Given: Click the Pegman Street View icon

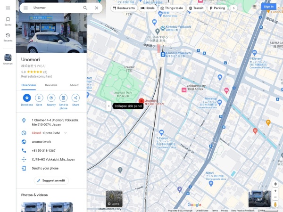Looking at the screenshot, I should (275, 204).
